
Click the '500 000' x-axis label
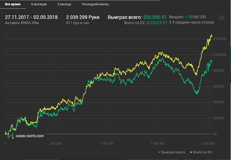pos(56,144)
